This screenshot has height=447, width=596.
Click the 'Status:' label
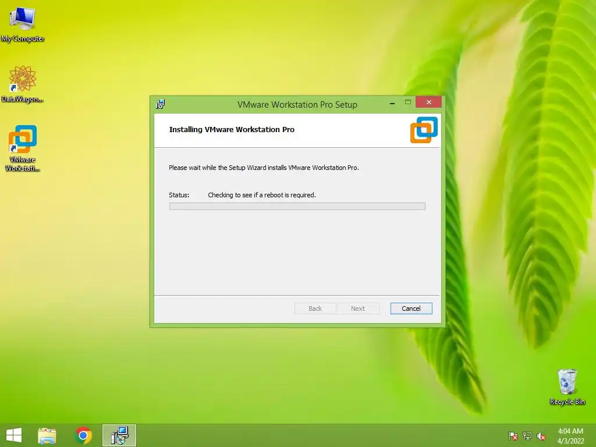pos(179,195)
